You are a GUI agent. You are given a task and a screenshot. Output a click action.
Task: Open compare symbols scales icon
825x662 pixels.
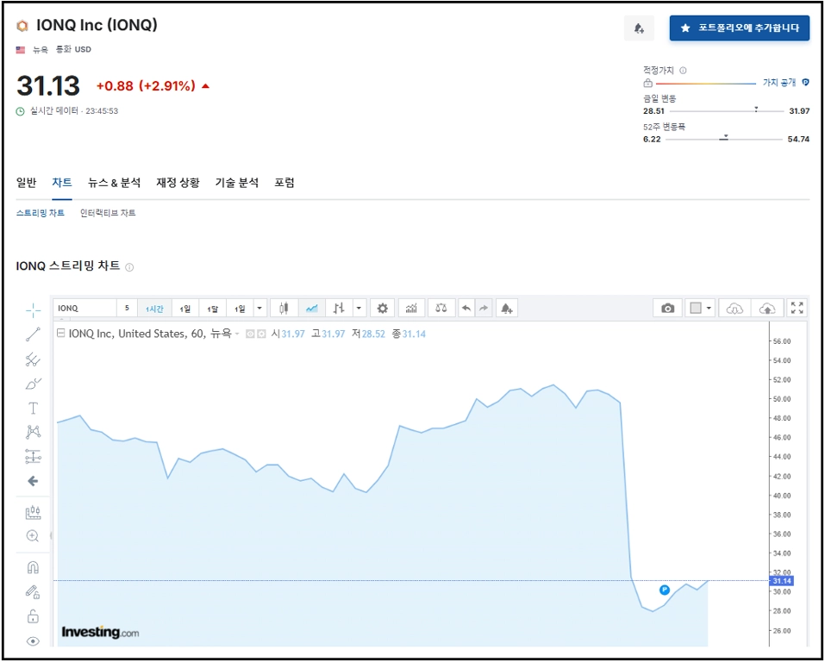coord(441,309)
